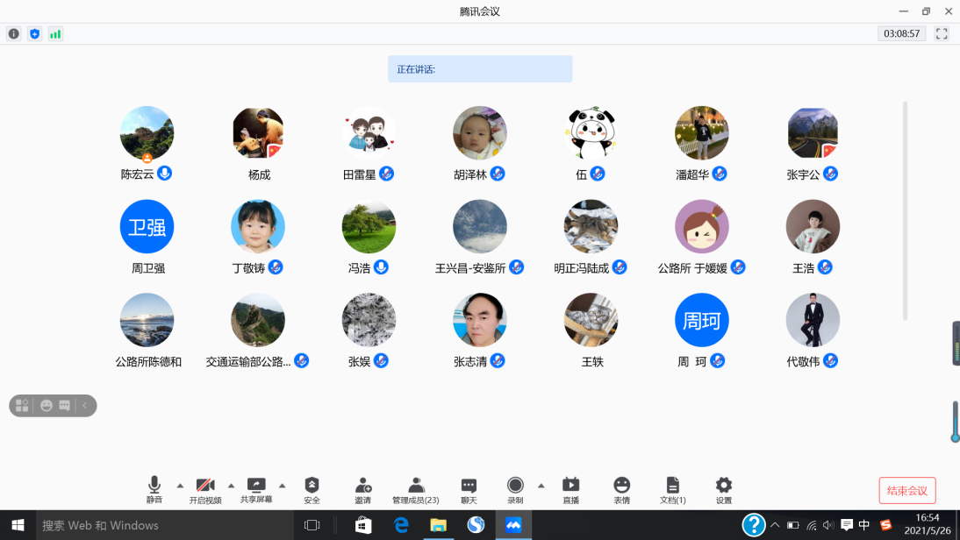Image resolution: width=960 pixels, height=540 pixels.
Task: Open 管理成员(23) member management
Action: click(x=416, y=490)
